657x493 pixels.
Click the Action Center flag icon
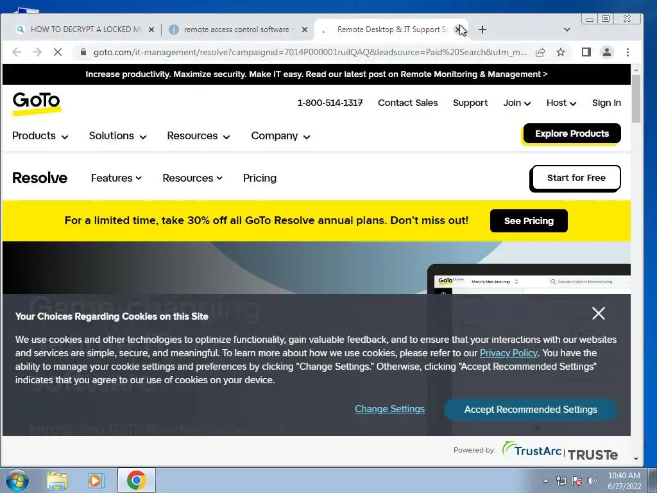pos(577,481)
